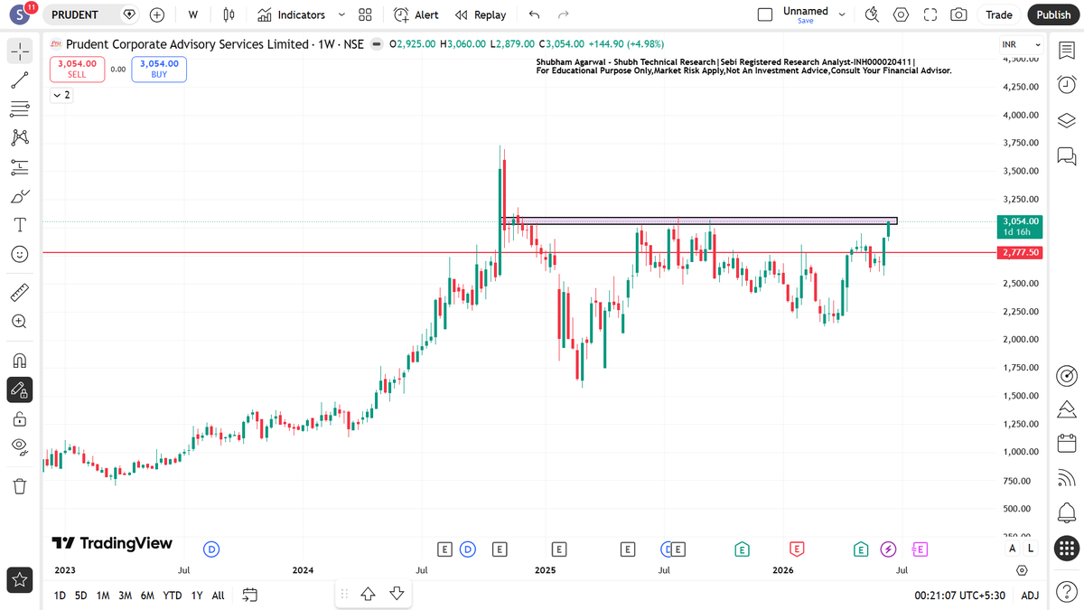Open the apps grid with red badge

click(1066, 547)
